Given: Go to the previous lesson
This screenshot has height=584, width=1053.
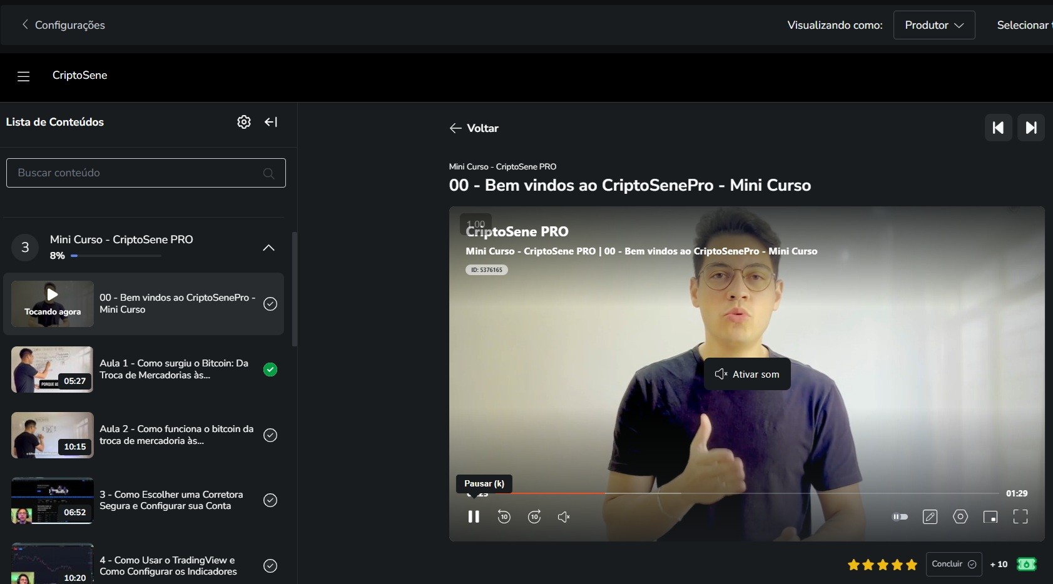Looking at the screenshot, I should (x=999, y=128).
